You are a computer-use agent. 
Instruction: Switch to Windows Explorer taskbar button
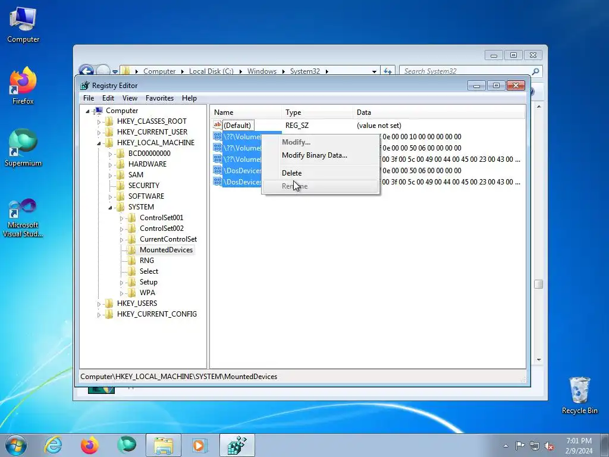tap(164, 445)
